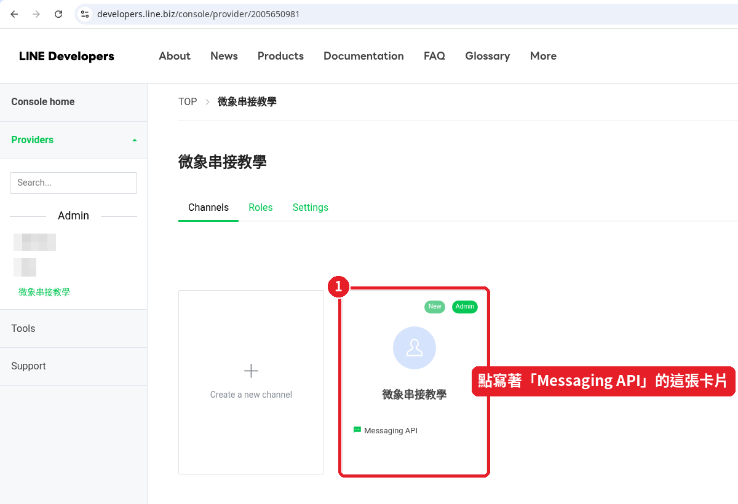Reload the page with the refresh icon
Viewport: 738px width, 504px height.
click(x=58, y=14)
